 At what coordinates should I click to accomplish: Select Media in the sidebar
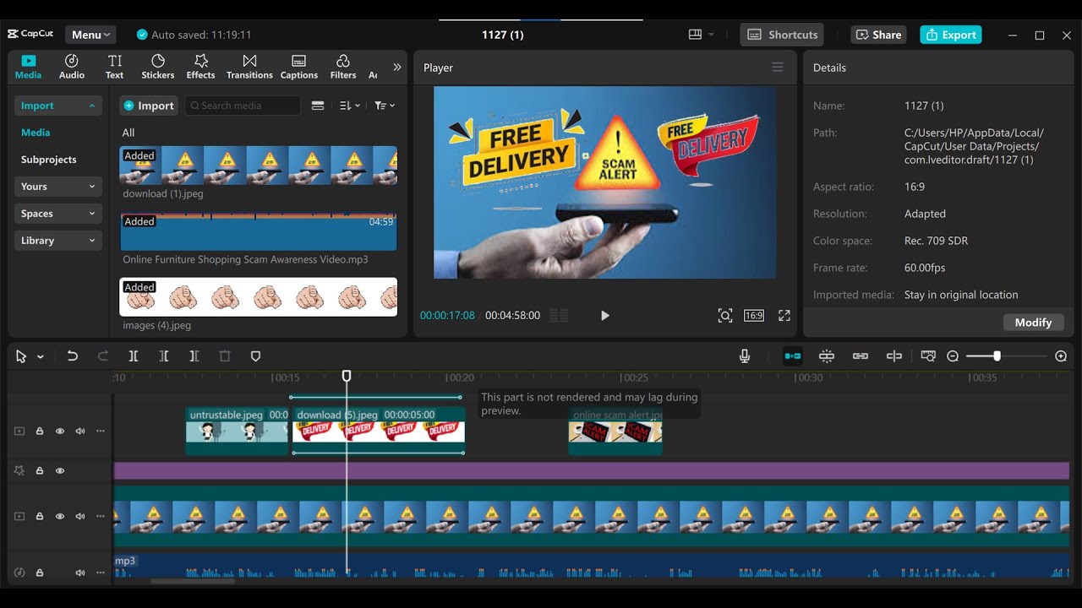point(36,133)
